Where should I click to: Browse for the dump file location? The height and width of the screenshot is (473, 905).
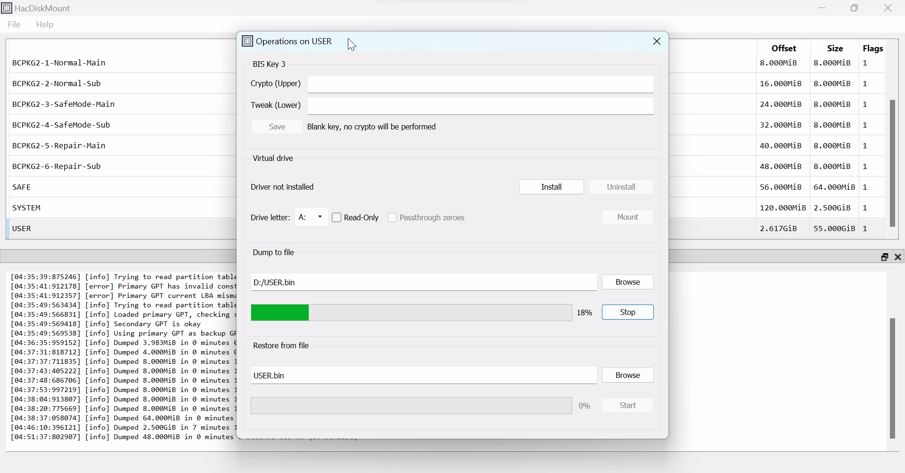coord(628,282)
